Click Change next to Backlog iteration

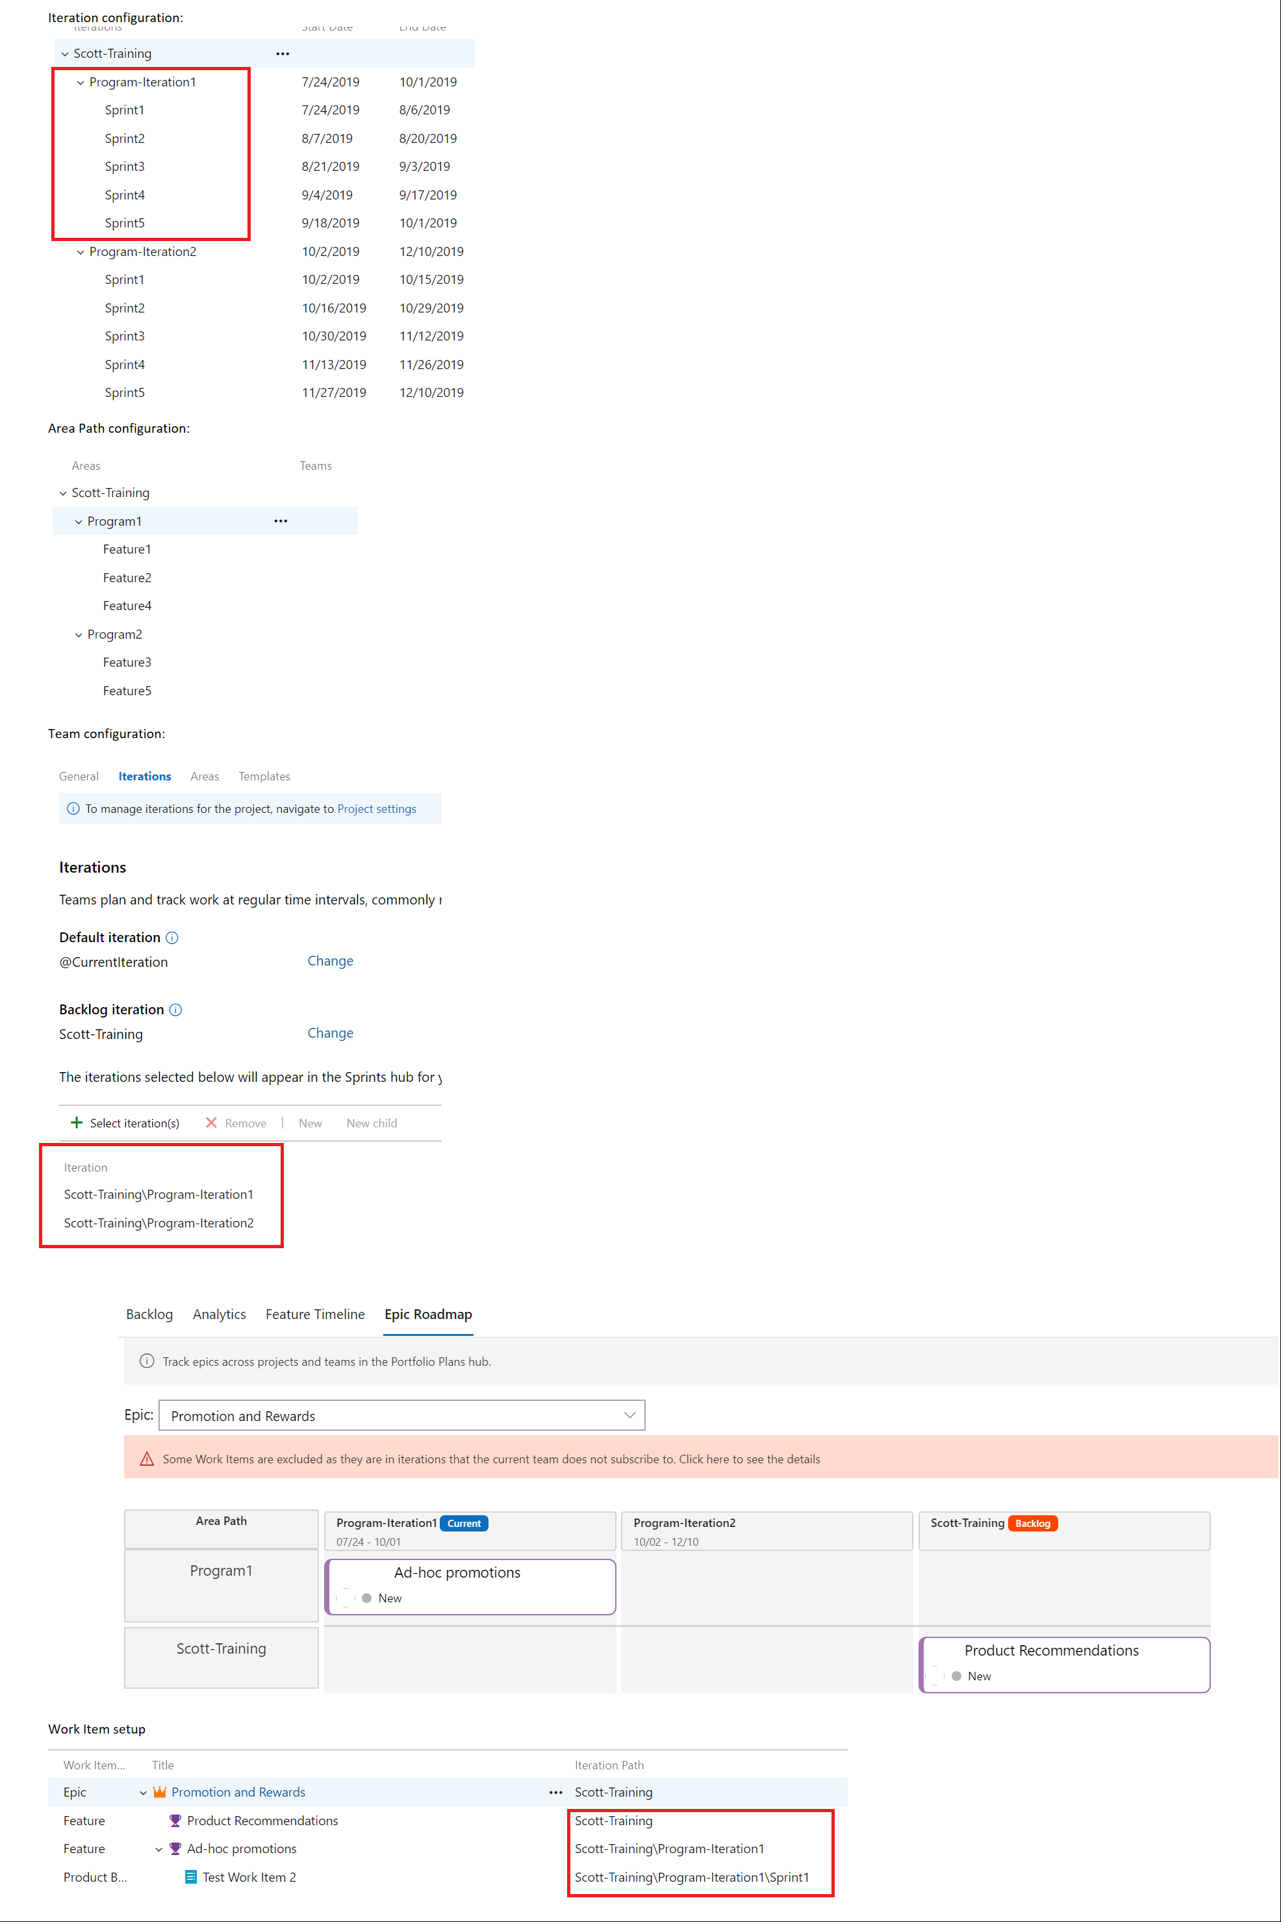pyautogui.click(x=330, y=1033)
